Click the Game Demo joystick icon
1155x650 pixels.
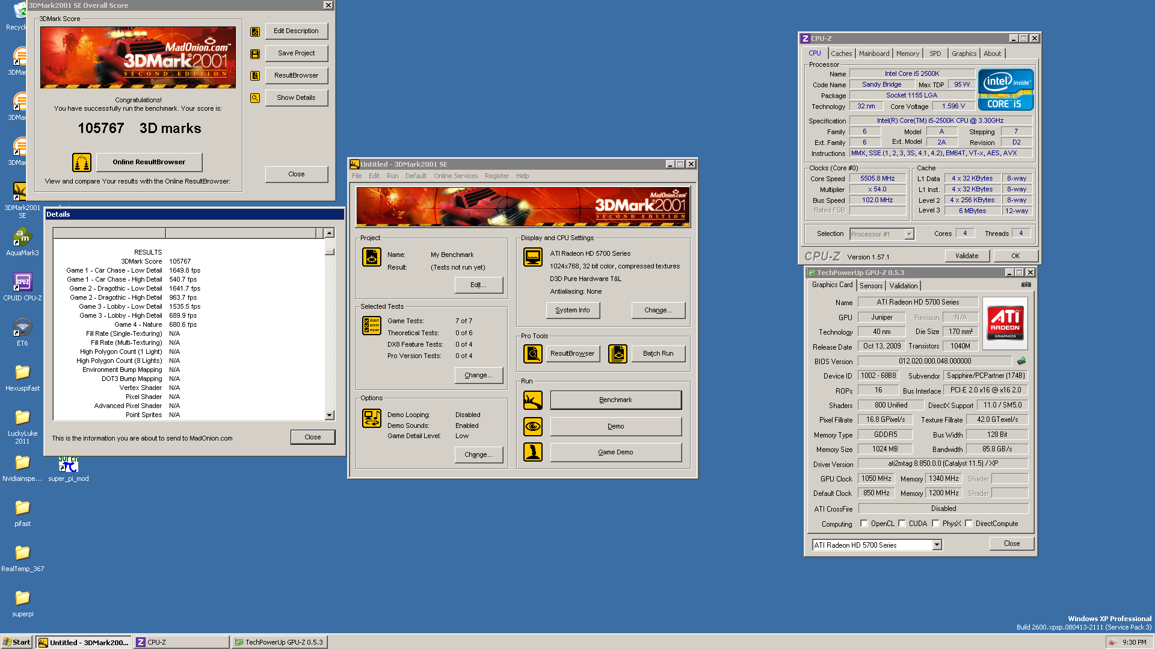pyautogui.click(x=533, y=452)
